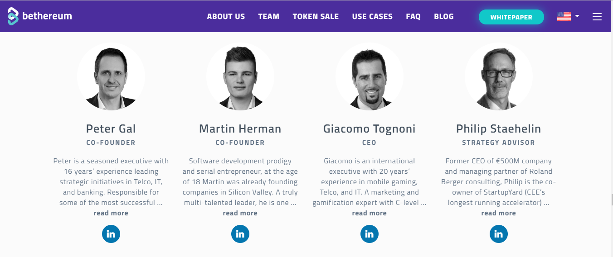Open the TOKEN SALE section
Viewport: 613px width, 257px height.
pyautogui.click(x=316, y=16)
